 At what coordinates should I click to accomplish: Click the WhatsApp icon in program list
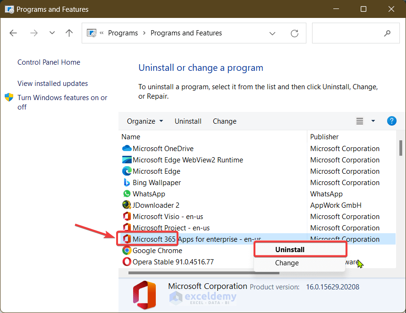(x=127, y=194)
